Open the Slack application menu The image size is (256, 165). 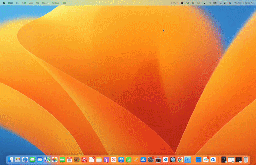(11, 3)
